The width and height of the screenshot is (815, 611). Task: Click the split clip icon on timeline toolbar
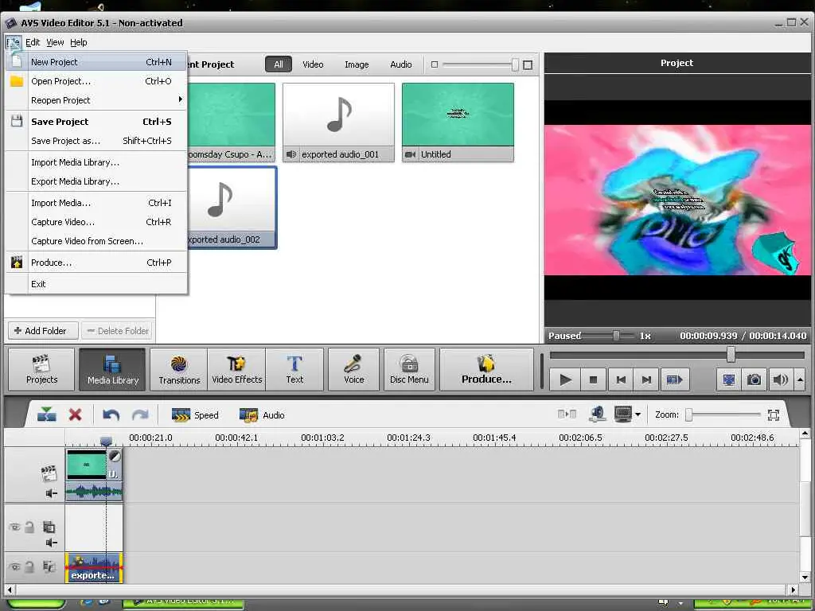[47, 414]
